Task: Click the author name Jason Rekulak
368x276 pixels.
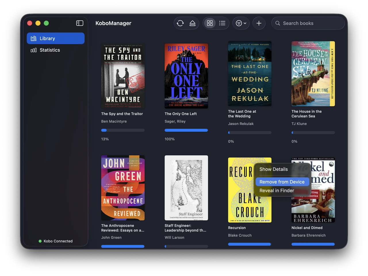Action: (241, 124)
